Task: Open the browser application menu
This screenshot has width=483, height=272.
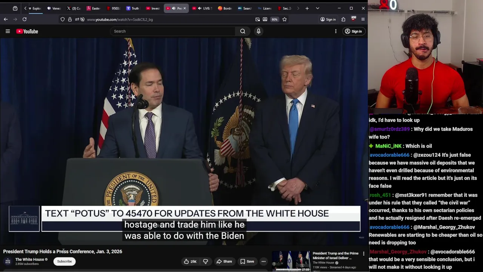Action: pos(363,19)
